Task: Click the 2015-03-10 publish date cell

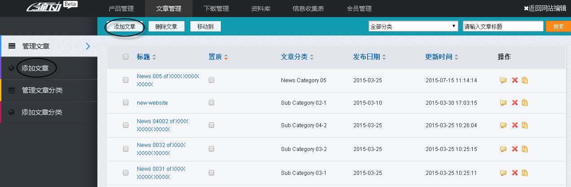Action: tap(368, 103)
